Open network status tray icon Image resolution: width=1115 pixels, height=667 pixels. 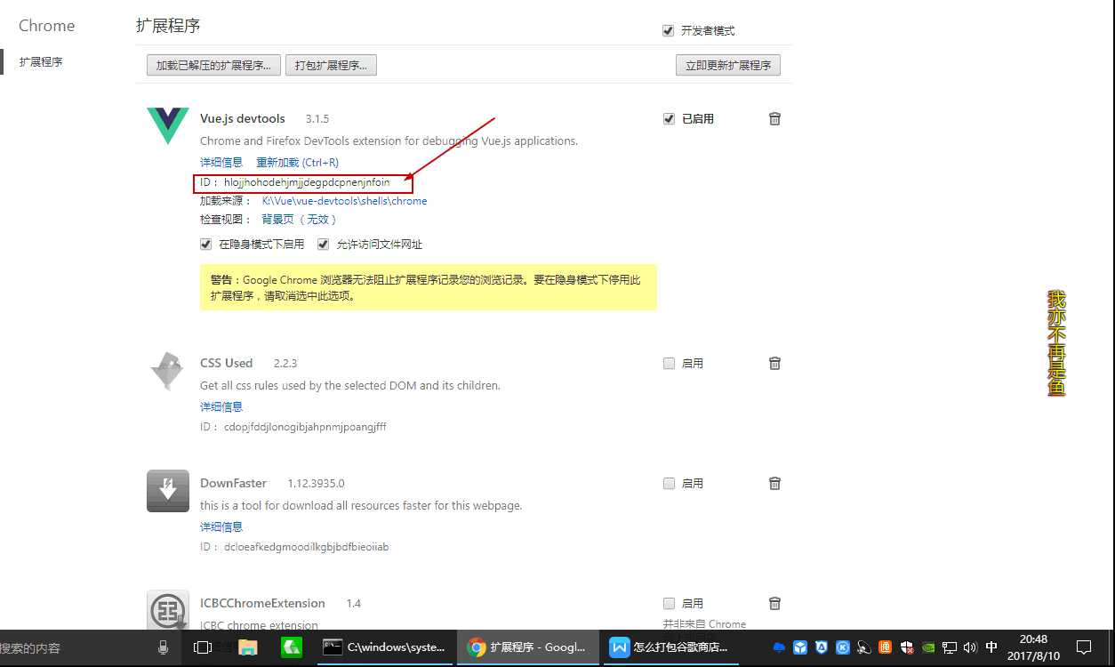pos(950,647)
